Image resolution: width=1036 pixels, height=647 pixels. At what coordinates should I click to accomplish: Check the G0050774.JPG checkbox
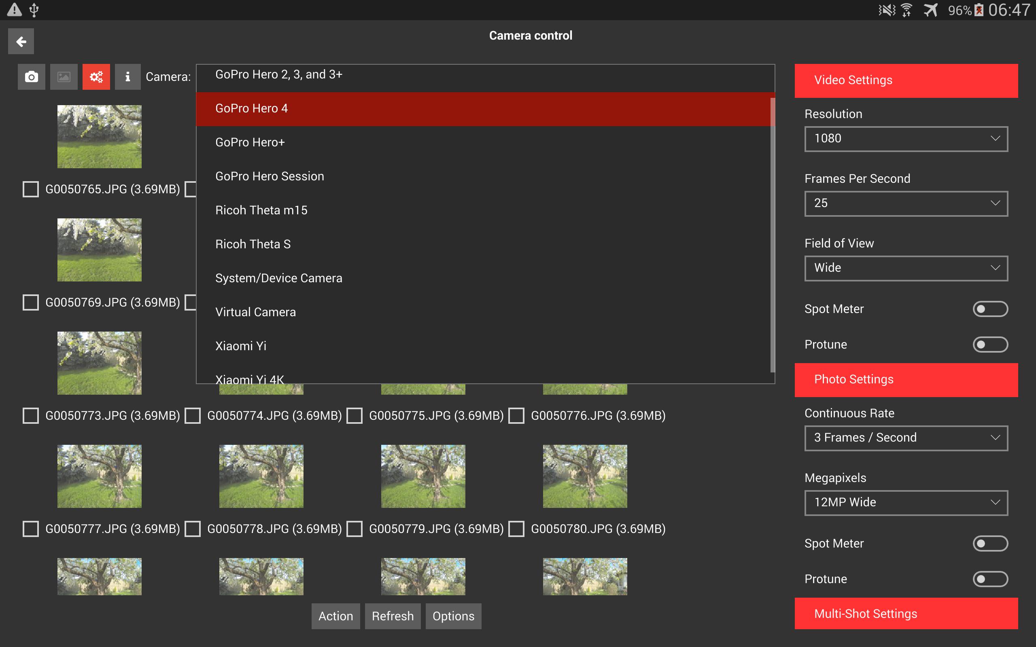pos(193,416)
